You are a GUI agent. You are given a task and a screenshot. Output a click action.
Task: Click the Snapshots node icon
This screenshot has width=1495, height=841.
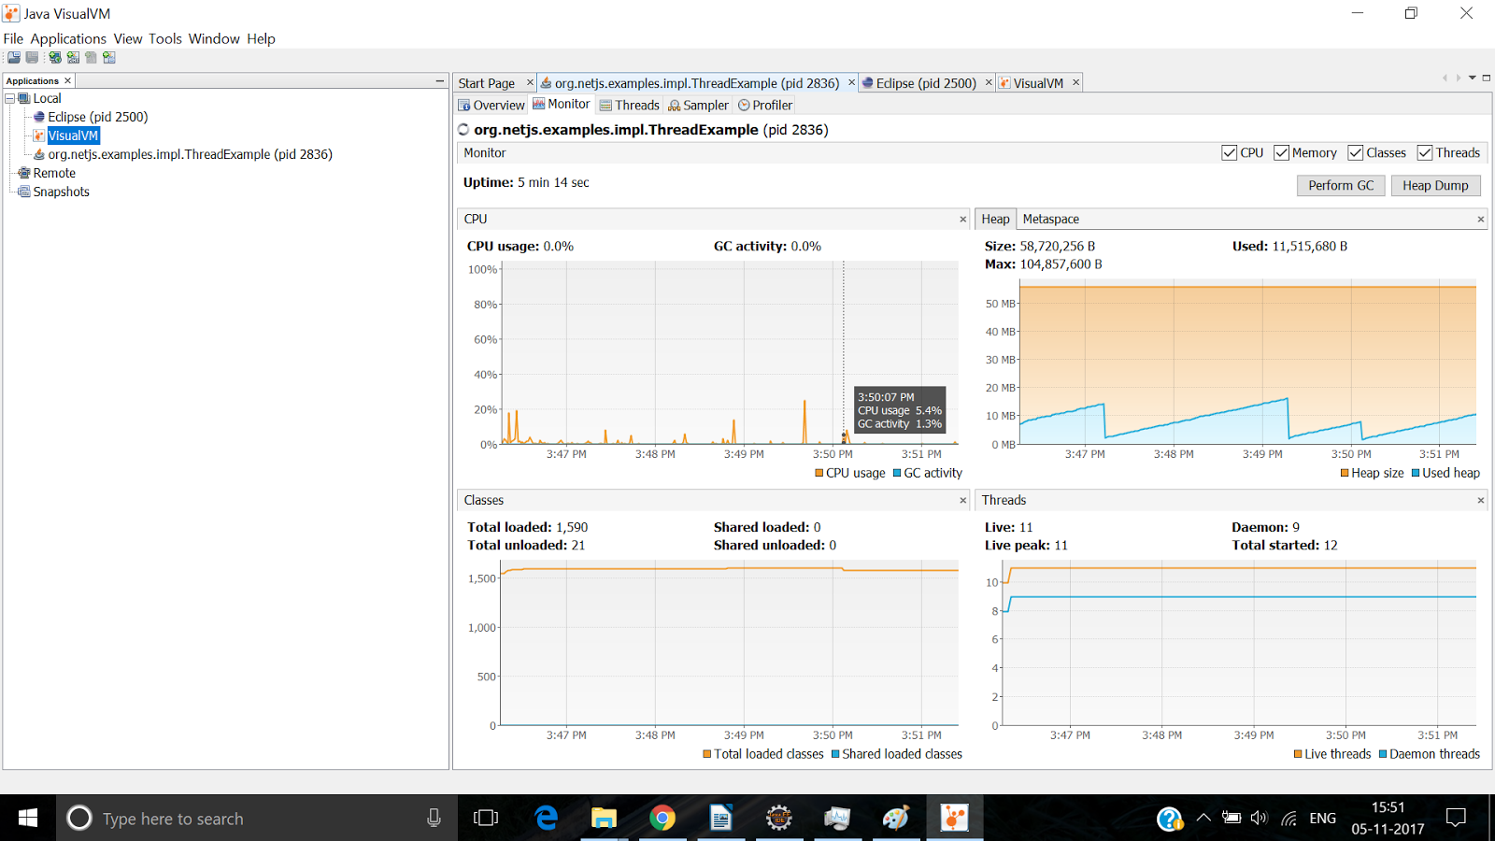pyautogui.click(x=24, y=192)
